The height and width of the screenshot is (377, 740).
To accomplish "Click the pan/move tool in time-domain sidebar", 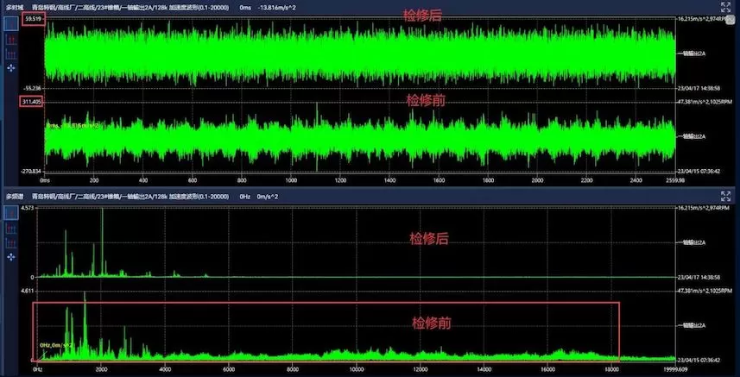I will pyautogui.click(x=11, y=66).
